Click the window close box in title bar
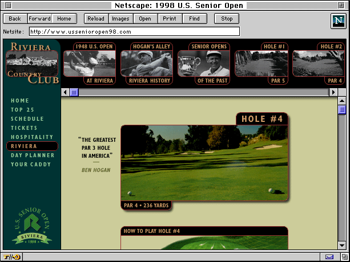Image resolution: width=350 pixels, height=262 pixels. coord(8,5)
